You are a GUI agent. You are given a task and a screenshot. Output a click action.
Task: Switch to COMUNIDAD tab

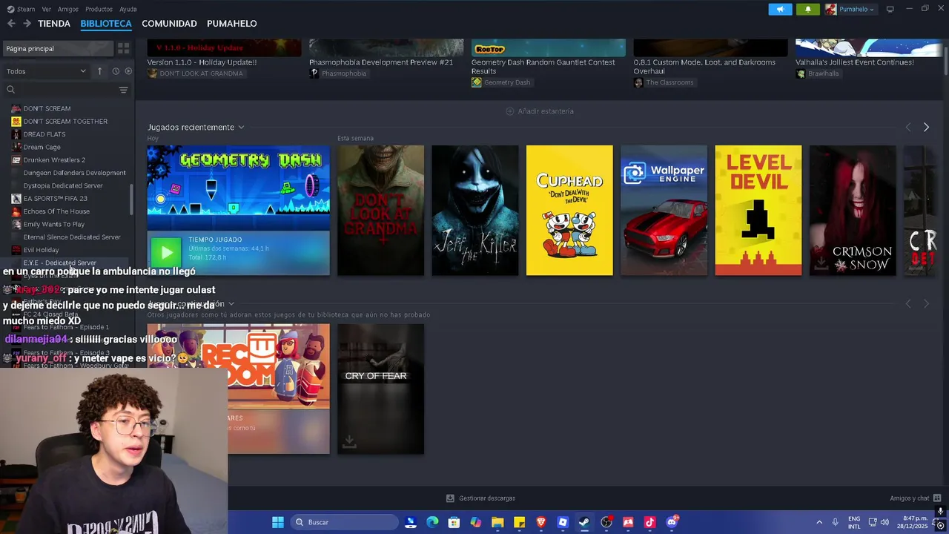pos(169,24)
